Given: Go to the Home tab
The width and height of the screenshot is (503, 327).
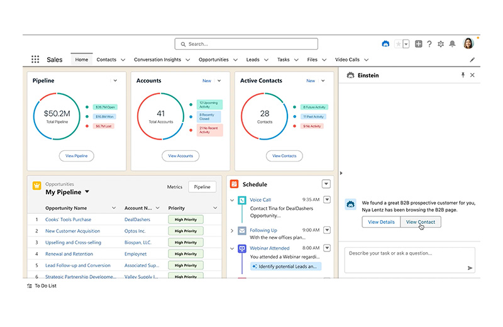Looking at the screenshot, I should pyautogui.click(x=82, y=60).
